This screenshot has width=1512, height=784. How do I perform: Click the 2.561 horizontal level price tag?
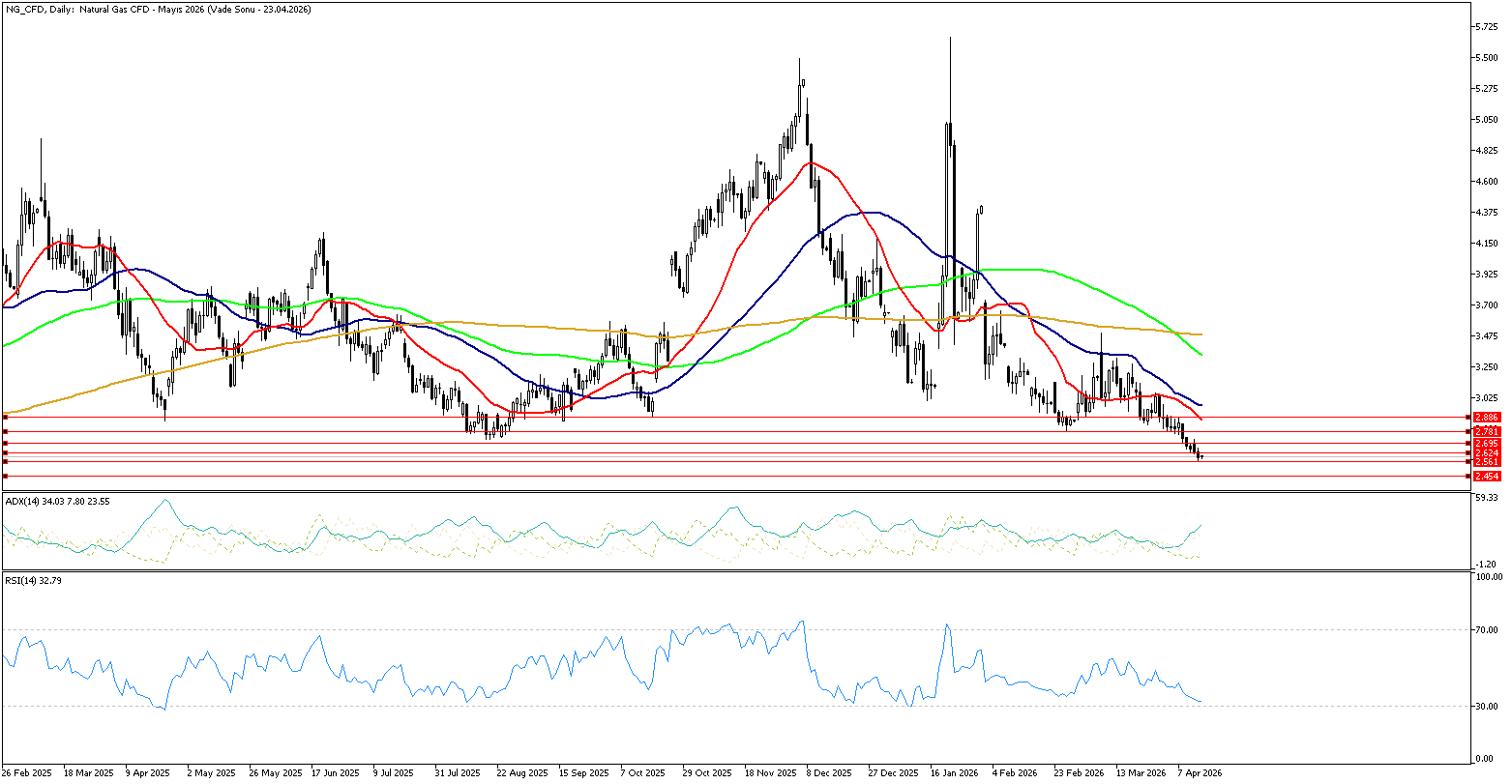click(1486, 461)
